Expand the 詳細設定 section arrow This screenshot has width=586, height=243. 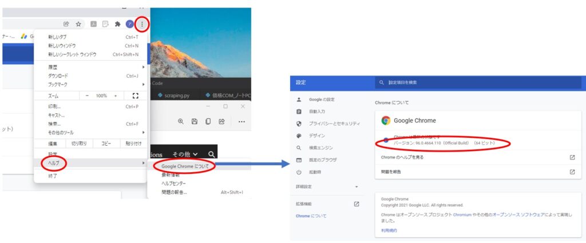[357, 186]
